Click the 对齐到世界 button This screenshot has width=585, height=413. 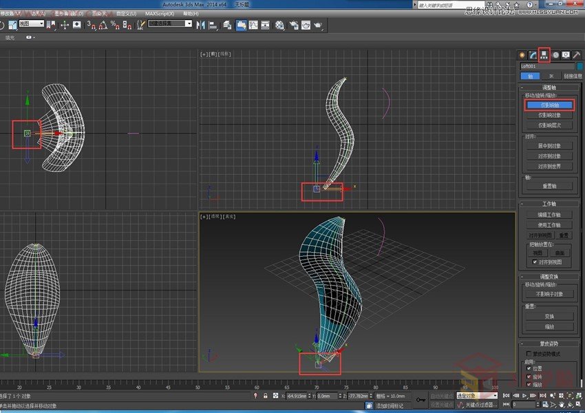coord(550,167)
